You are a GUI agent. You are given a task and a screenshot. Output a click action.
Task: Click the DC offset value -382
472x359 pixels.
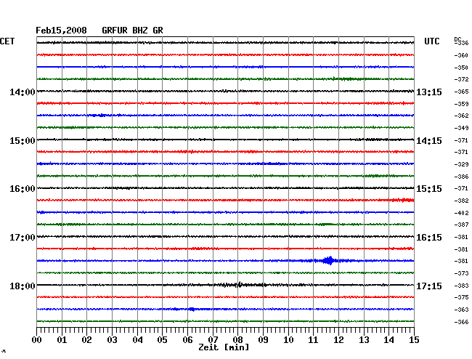[461, 201]
